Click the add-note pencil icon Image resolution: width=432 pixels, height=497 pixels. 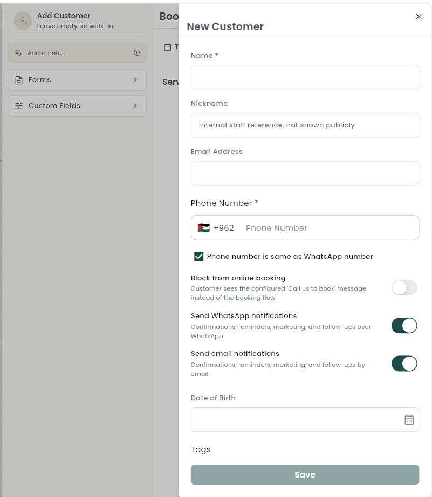tap(19, 53)
